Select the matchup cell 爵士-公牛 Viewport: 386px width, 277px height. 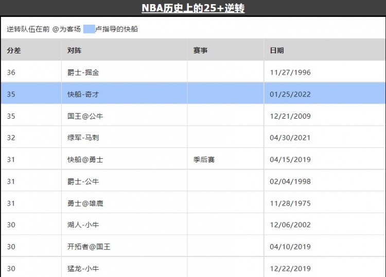click(83, 181)
